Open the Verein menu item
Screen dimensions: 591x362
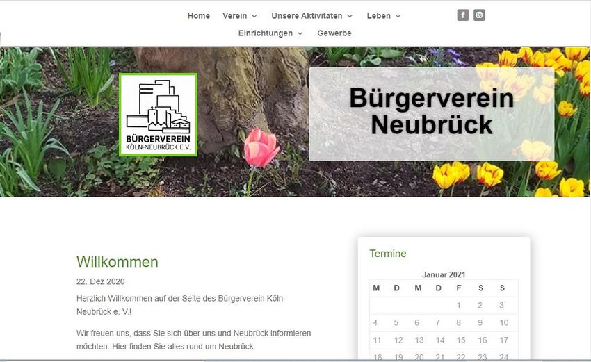[x=235, y=16]
